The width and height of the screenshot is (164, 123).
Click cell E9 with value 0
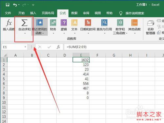click(81, 97)
